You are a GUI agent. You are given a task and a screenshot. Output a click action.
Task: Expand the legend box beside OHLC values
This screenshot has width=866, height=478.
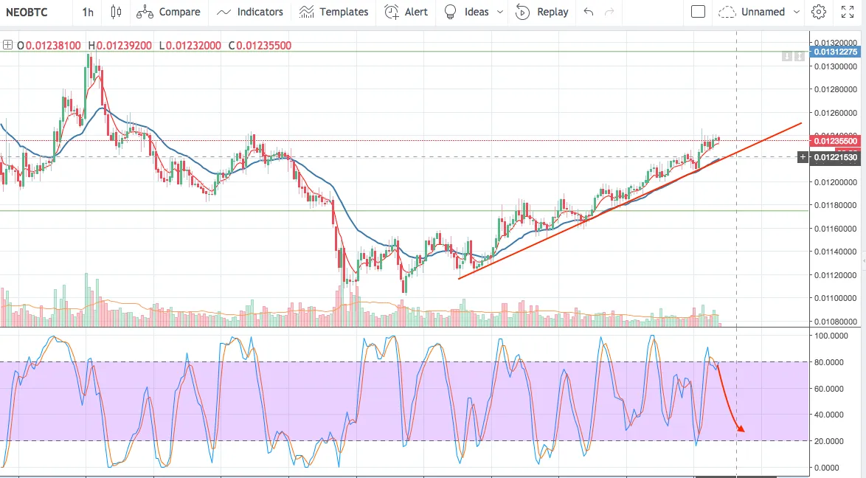coord(7,45)
